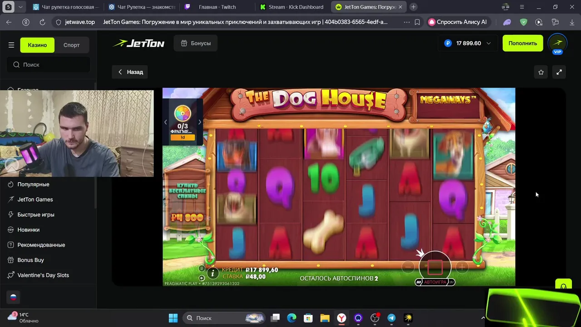This screenshot has width=581, height=327.
Task: Open game info with the i icon
Action: click(x=212, y=273)
